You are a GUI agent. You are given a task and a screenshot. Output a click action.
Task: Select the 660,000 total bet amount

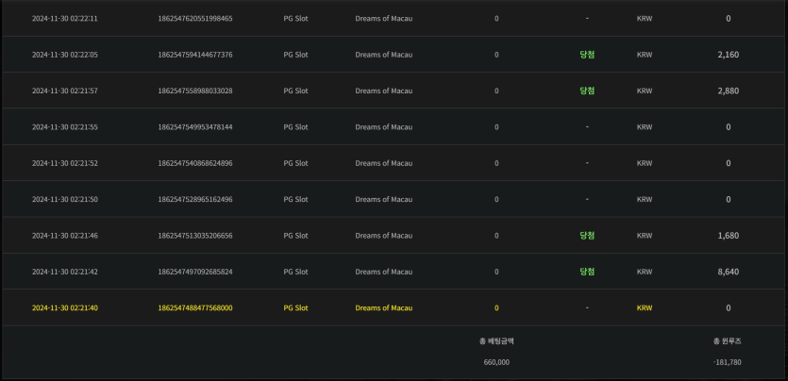click(x=496, y=361)
